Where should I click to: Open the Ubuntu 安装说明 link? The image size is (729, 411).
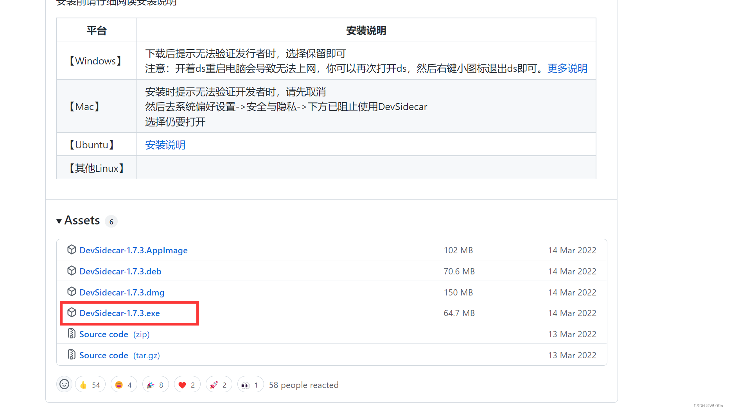[165, 145]
